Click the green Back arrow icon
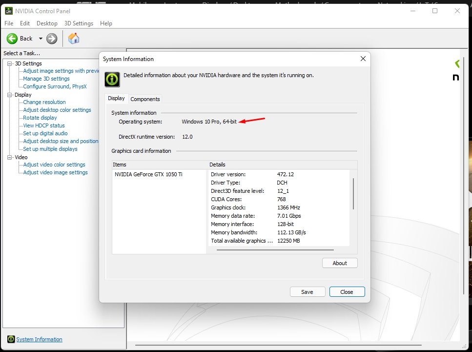The image size is (472, 352). point(12,39)
